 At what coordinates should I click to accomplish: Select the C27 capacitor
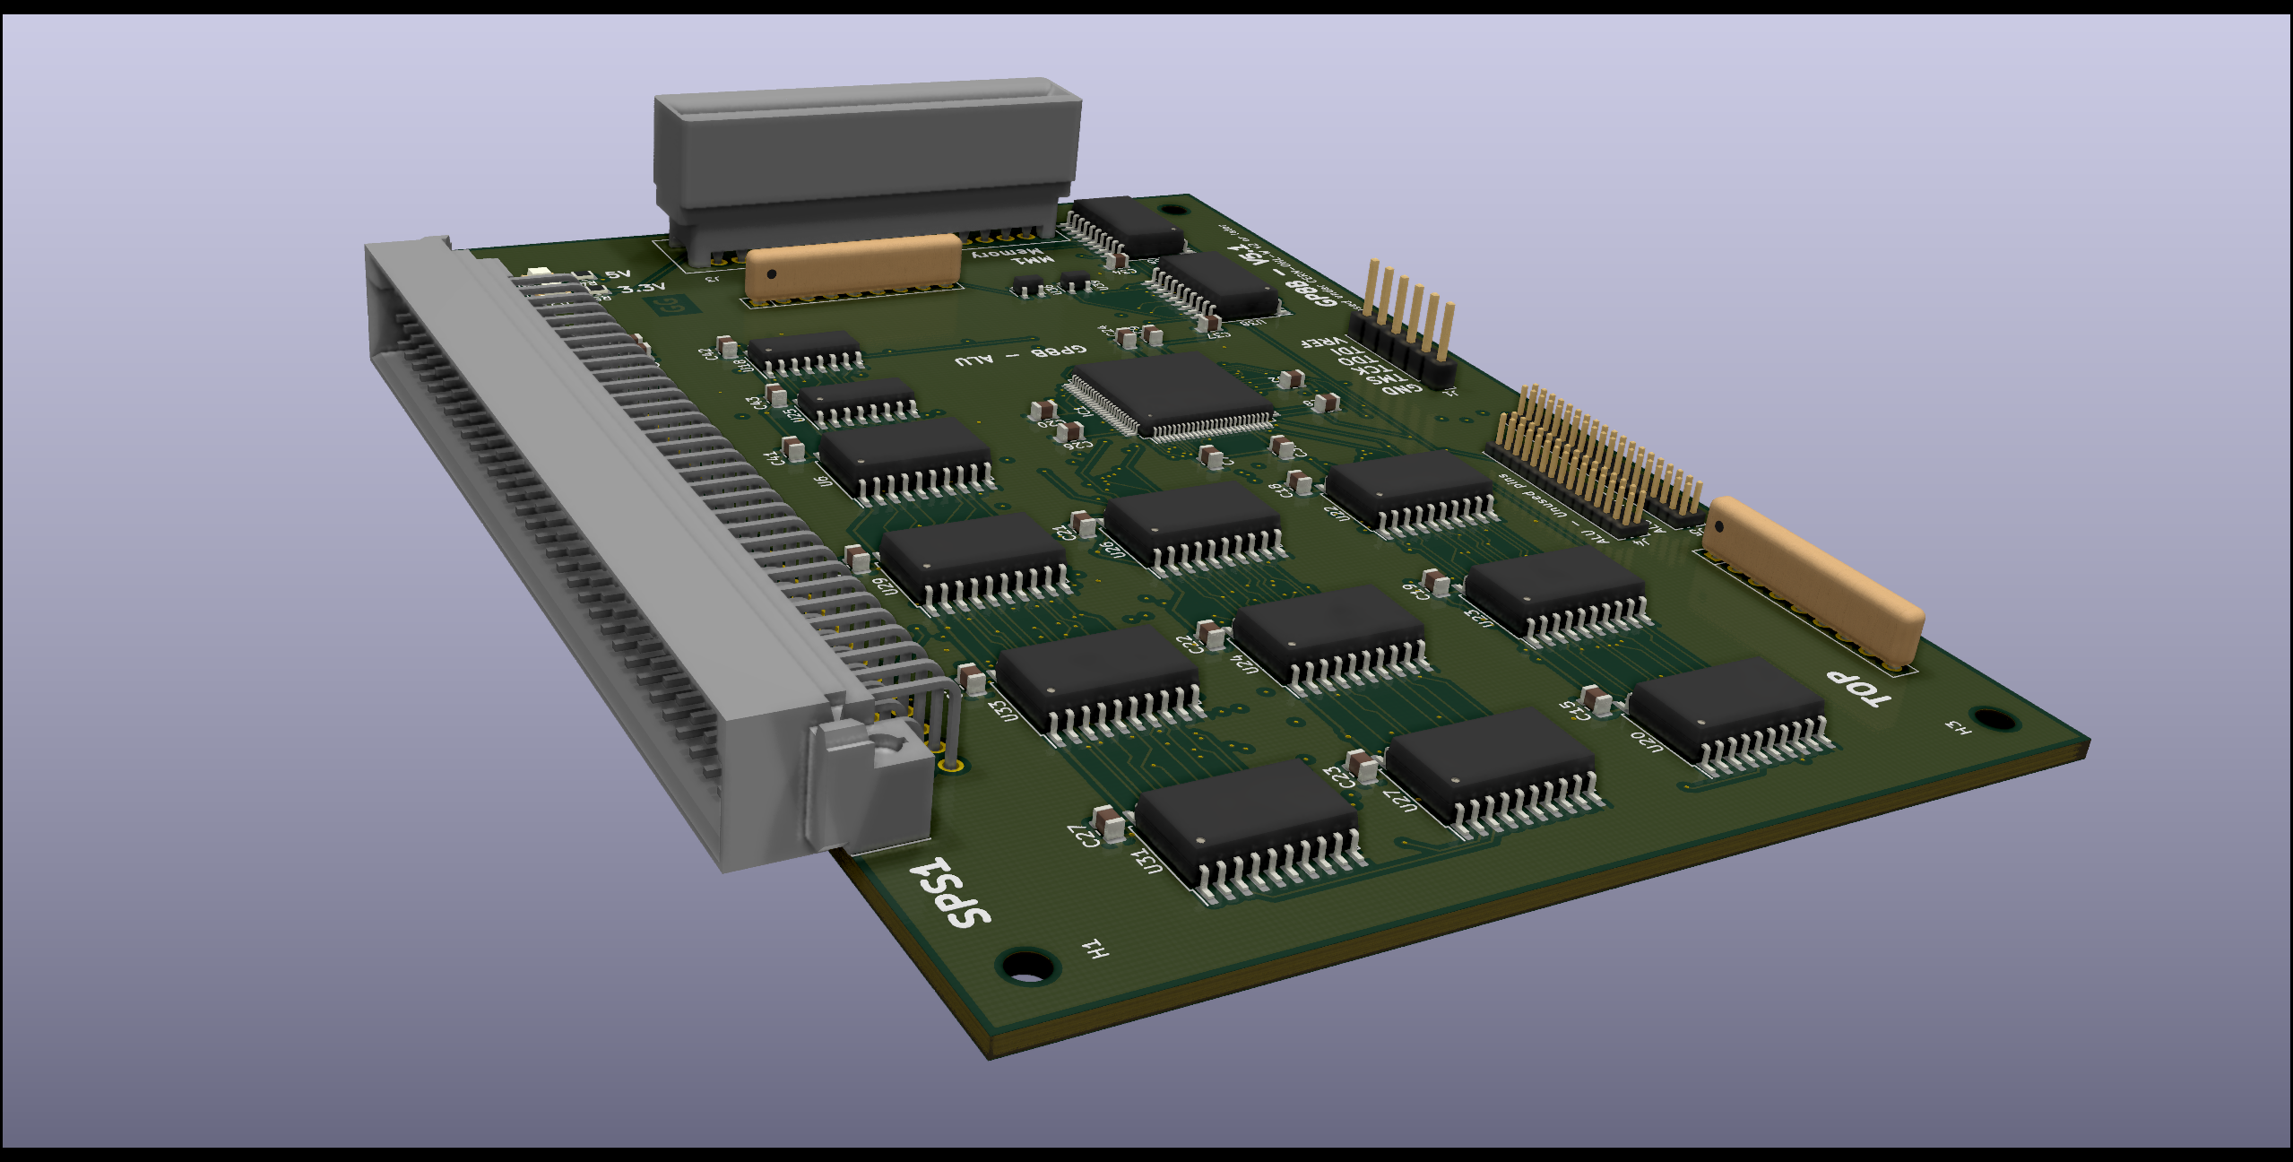tap(1110, 823)
